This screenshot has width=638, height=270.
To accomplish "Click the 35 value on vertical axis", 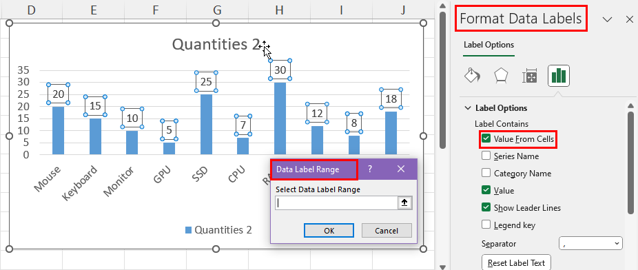I will 23,70.
